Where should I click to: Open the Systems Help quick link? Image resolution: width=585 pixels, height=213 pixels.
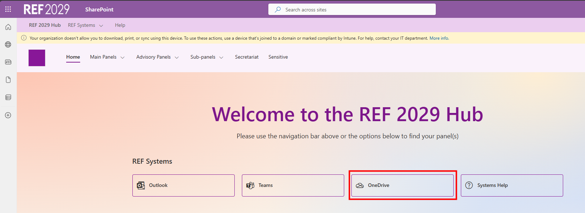pyautogui.click(x=512, y=185)
